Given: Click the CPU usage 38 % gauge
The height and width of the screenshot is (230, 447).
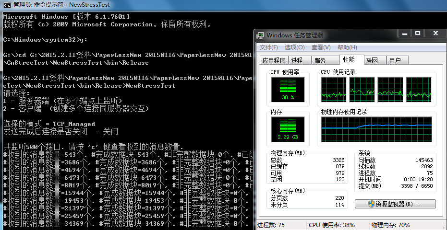Looking at the screenshot, I should (x=288, y=90).
